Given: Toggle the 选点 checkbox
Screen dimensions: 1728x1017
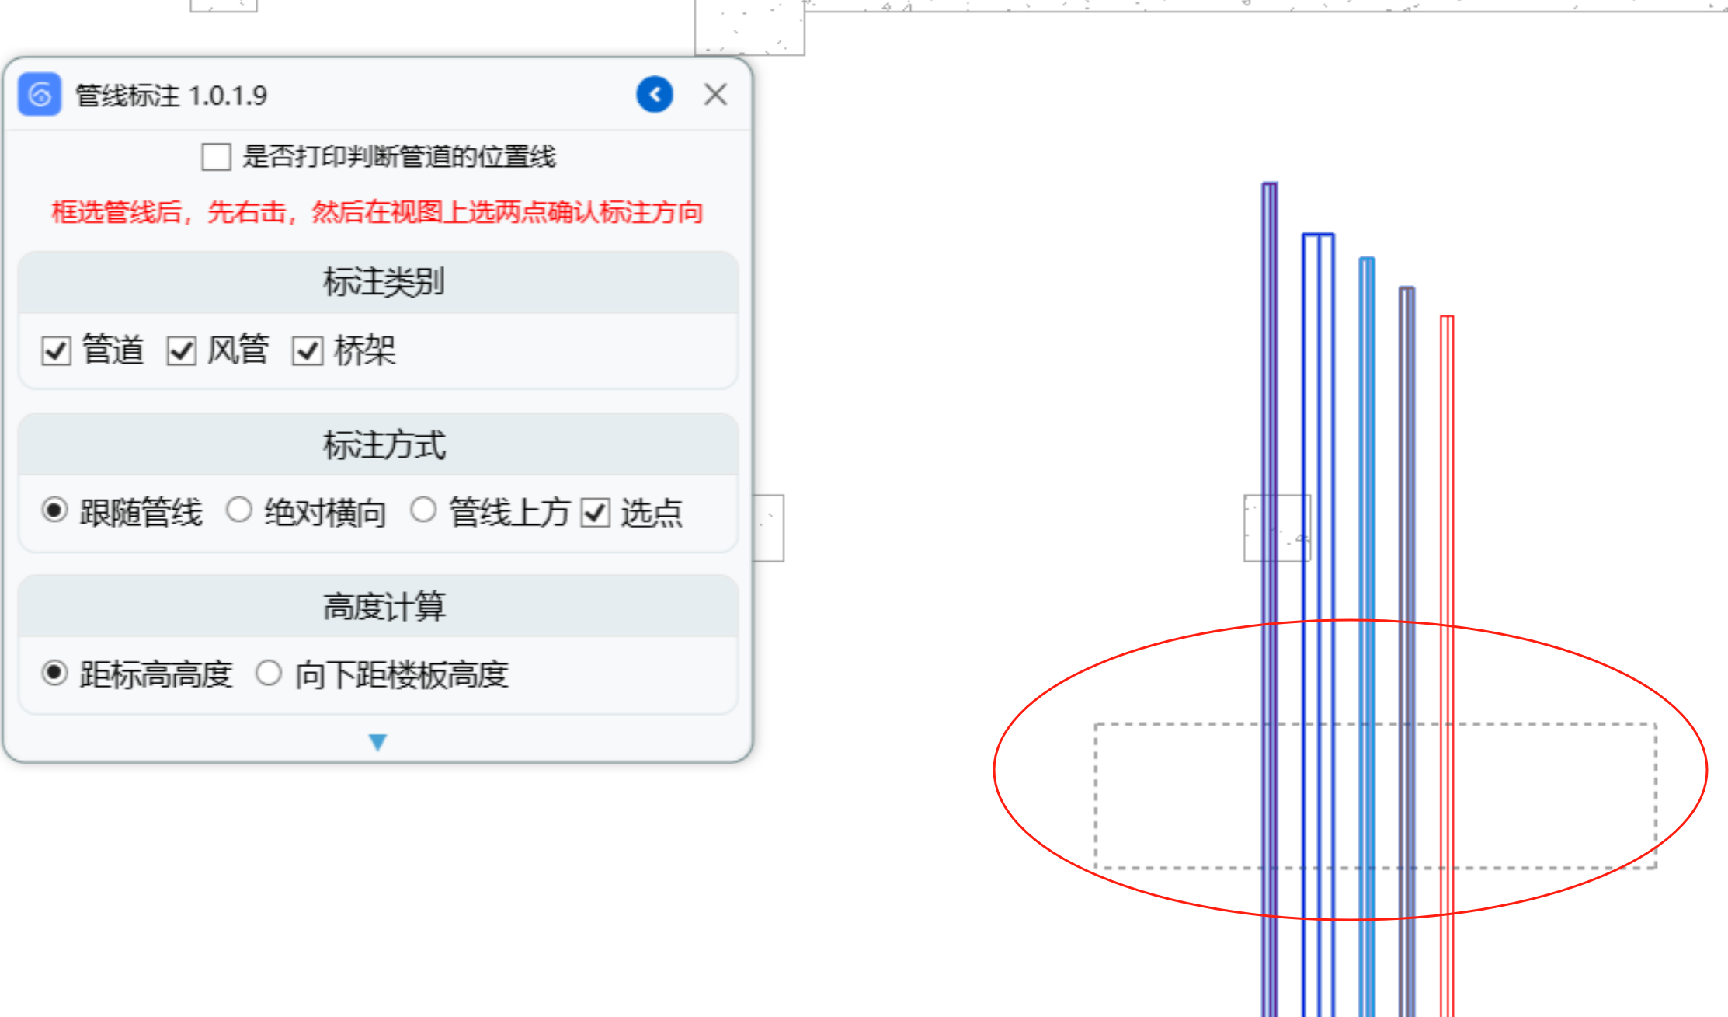Looking at the screenshot, I should (x=596, y=513).
